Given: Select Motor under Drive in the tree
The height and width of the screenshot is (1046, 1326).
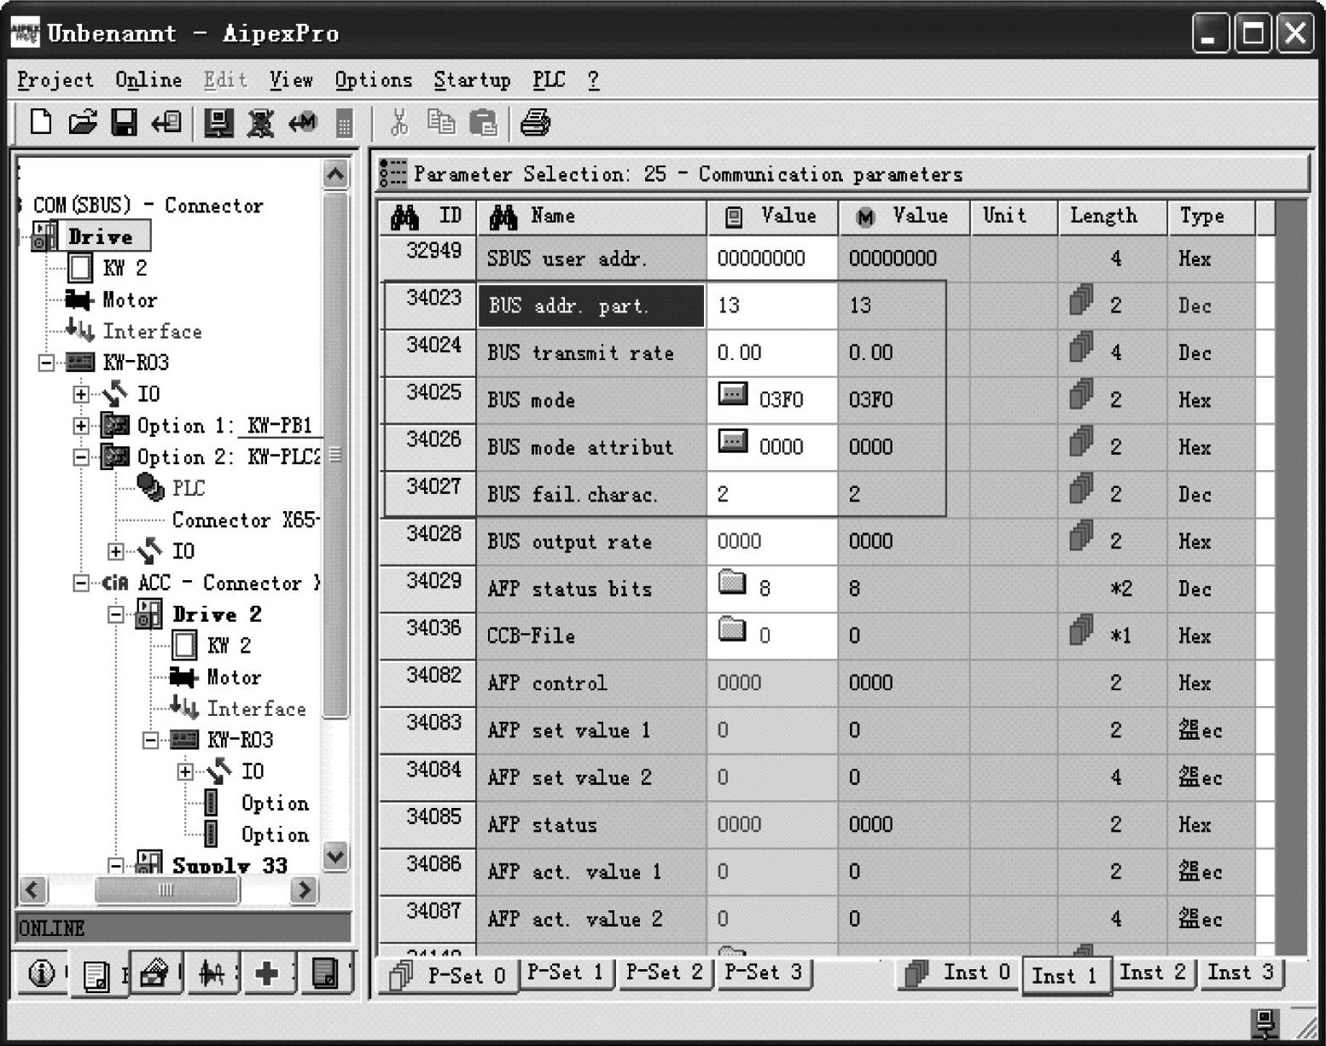Looking at the screenshot, I should (x=129, y=300).
